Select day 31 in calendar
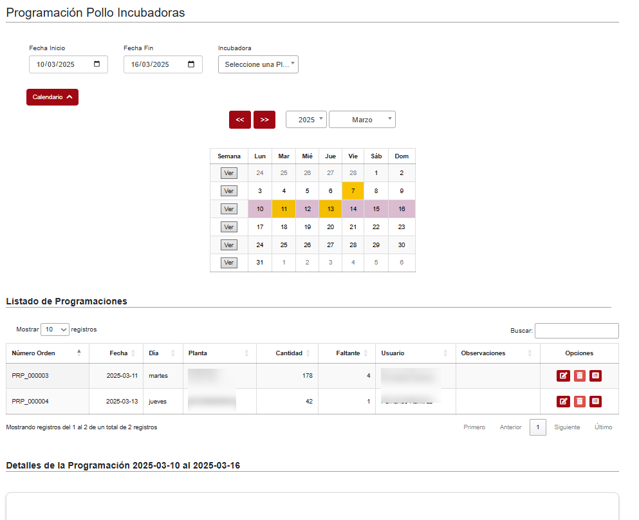The width and height of the screenshot is (639, 520). click(x=260, y=263)
